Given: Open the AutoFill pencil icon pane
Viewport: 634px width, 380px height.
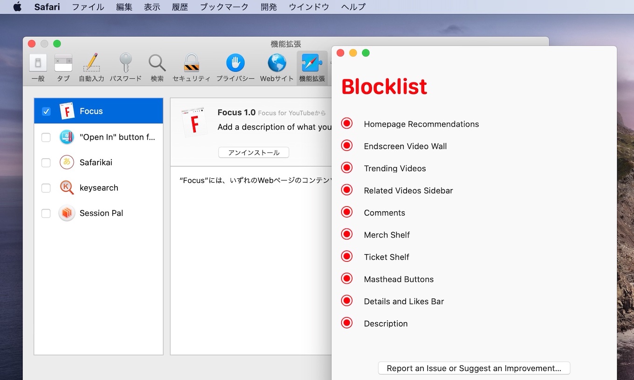Looking at the screenshot, I should [91, 63].
